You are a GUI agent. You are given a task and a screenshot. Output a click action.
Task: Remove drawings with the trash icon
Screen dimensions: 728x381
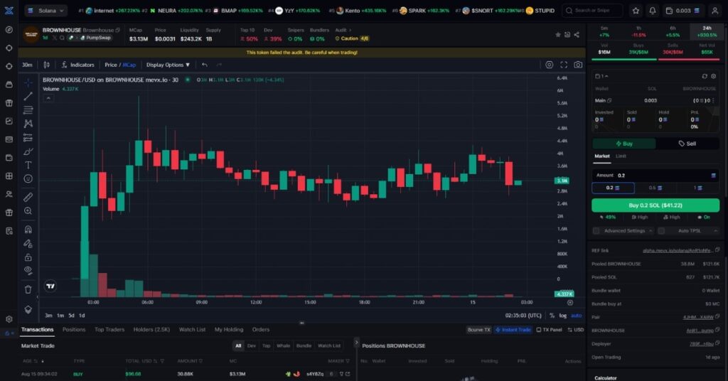28,289
